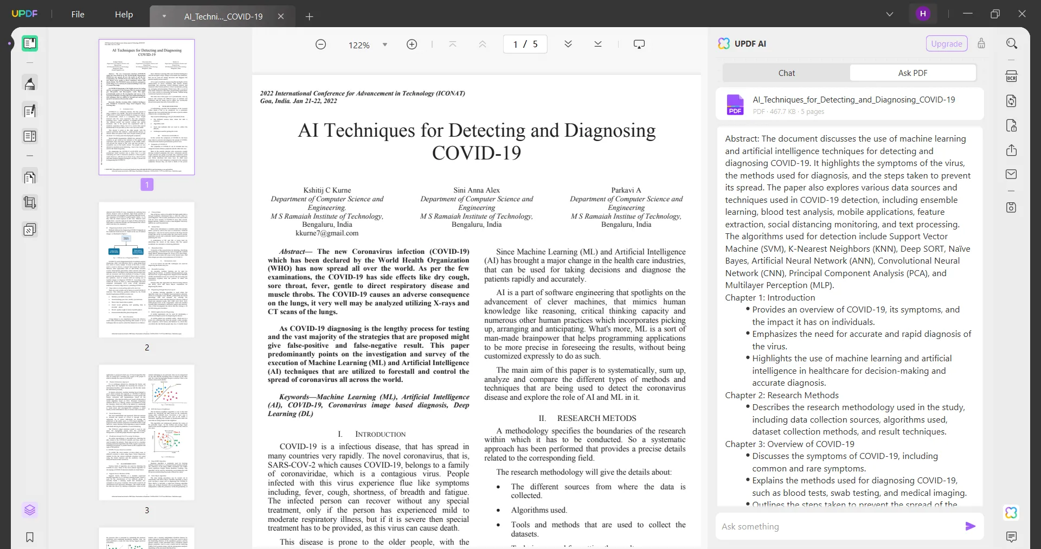Open the Layers panel icon
Screen dimensions: 1041x549
30,510
